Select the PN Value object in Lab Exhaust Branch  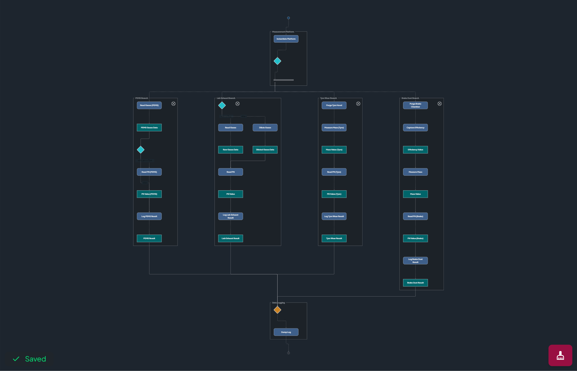(231, 194)
